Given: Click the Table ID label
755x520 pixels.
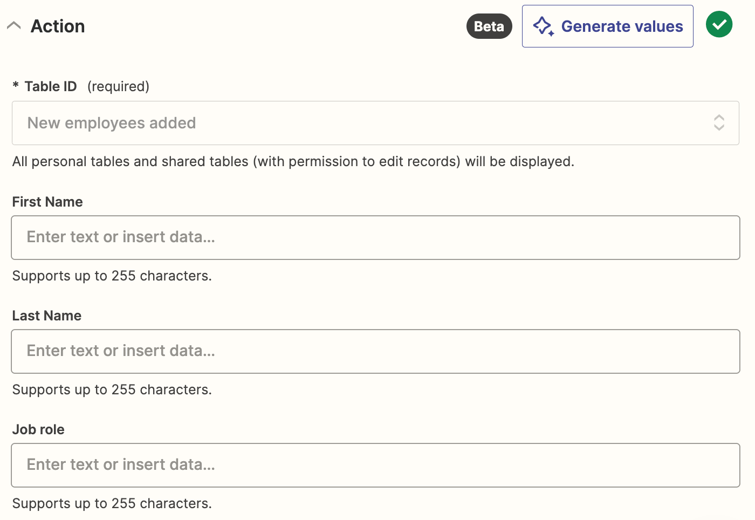Looking at the screenshot, I should pyautogui.click(x=51, y=86).
